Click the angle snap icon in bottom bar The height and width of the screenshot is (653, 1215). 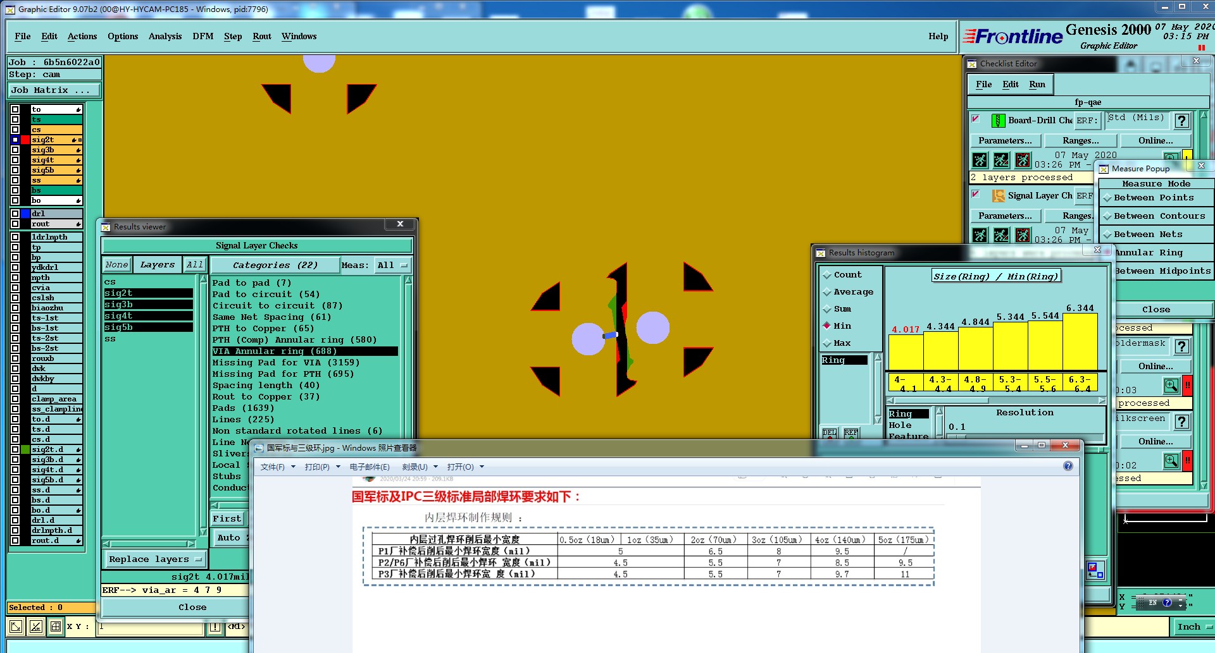[36, 626]
